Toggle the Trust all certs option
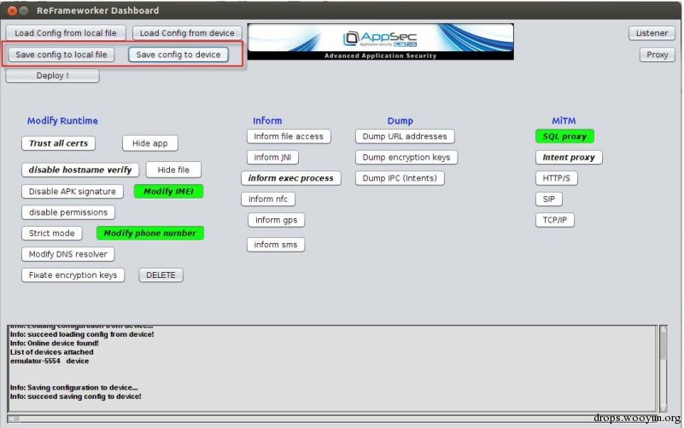684x428 pixels. point(58,143)
